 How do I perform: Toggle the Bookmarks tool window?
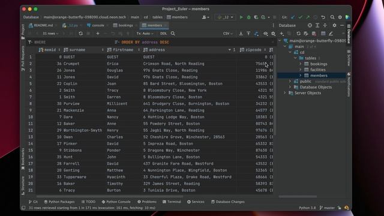pos(23,159)
